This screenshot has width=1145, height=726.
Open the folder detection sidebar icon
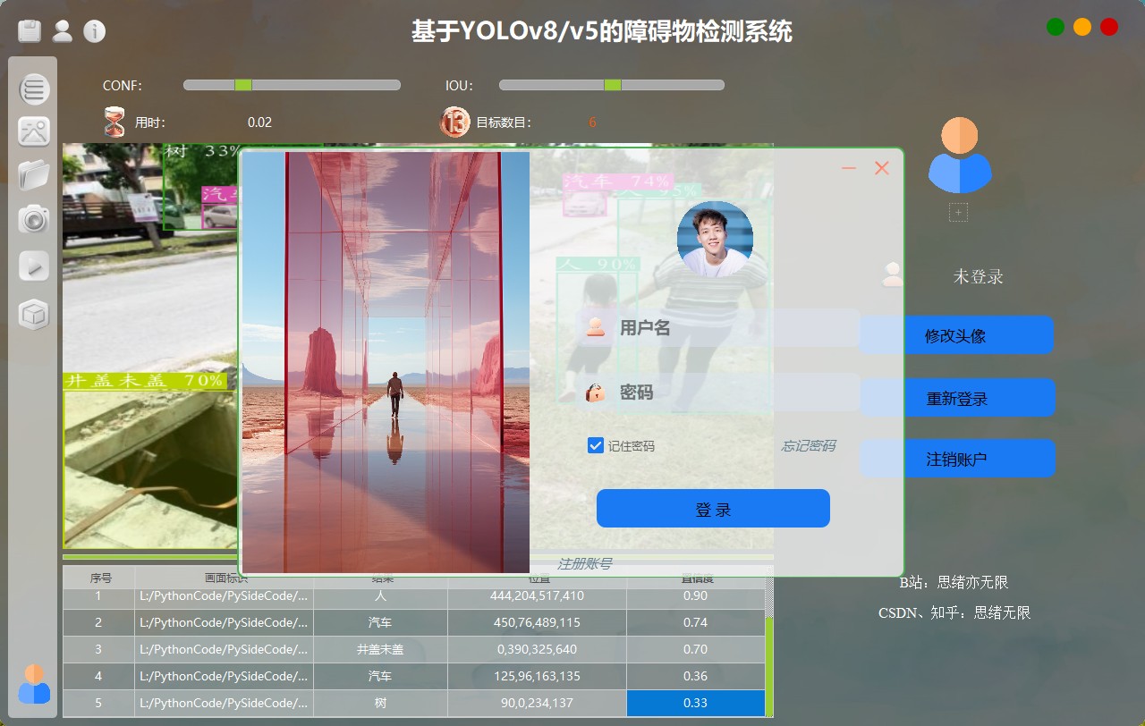[34, 174]
